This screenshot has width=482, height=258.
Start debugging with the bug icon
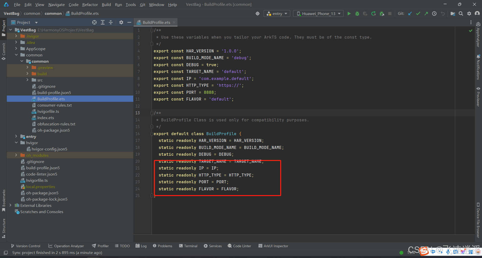[x=357, y=14]
